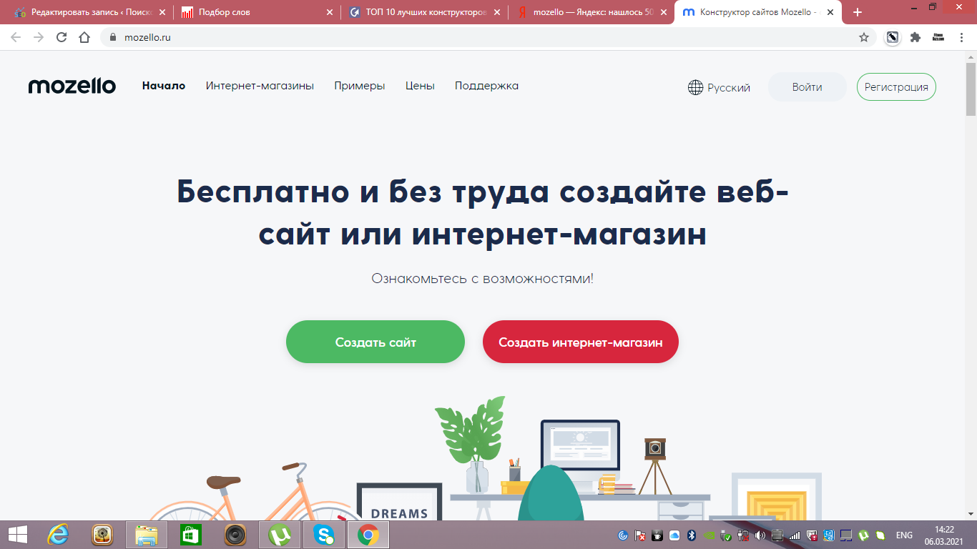This screenshot has height=549, width=977.
Task: Click the mozello logo
Action: 72,86
